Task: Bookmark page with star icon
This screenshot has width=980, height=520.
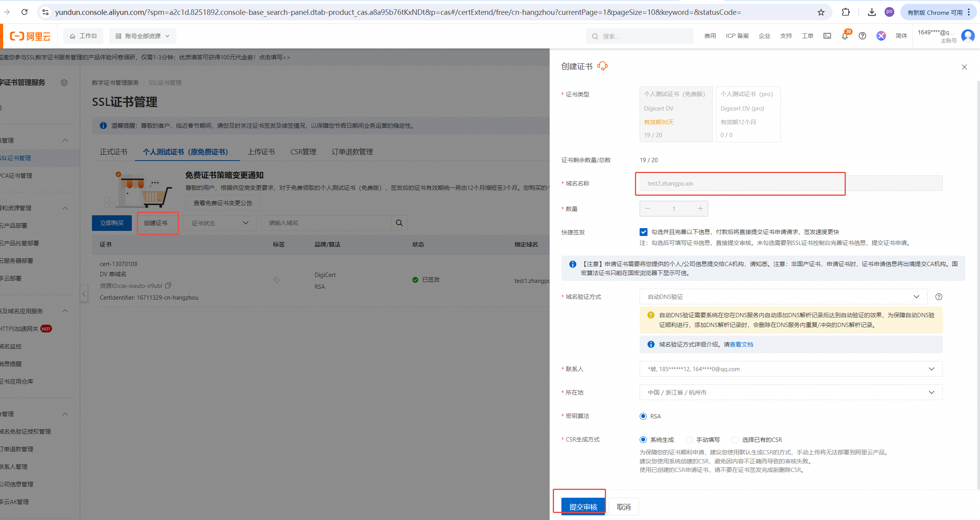Action: pyautogui.click(x=821, y=13)
